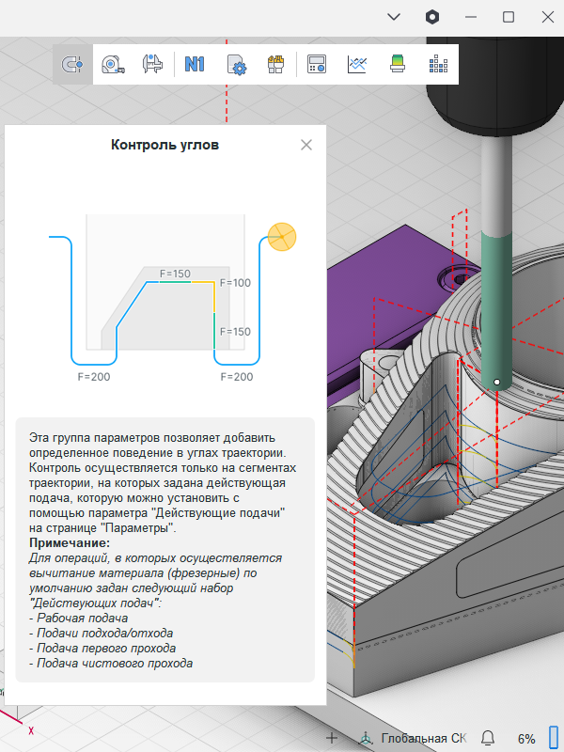Open the notifications bell

click(488, 738)
